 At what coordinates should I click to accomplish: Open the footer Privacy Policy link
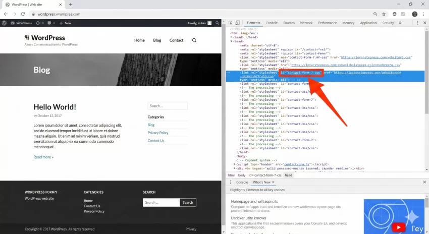(x=94, y=211)
